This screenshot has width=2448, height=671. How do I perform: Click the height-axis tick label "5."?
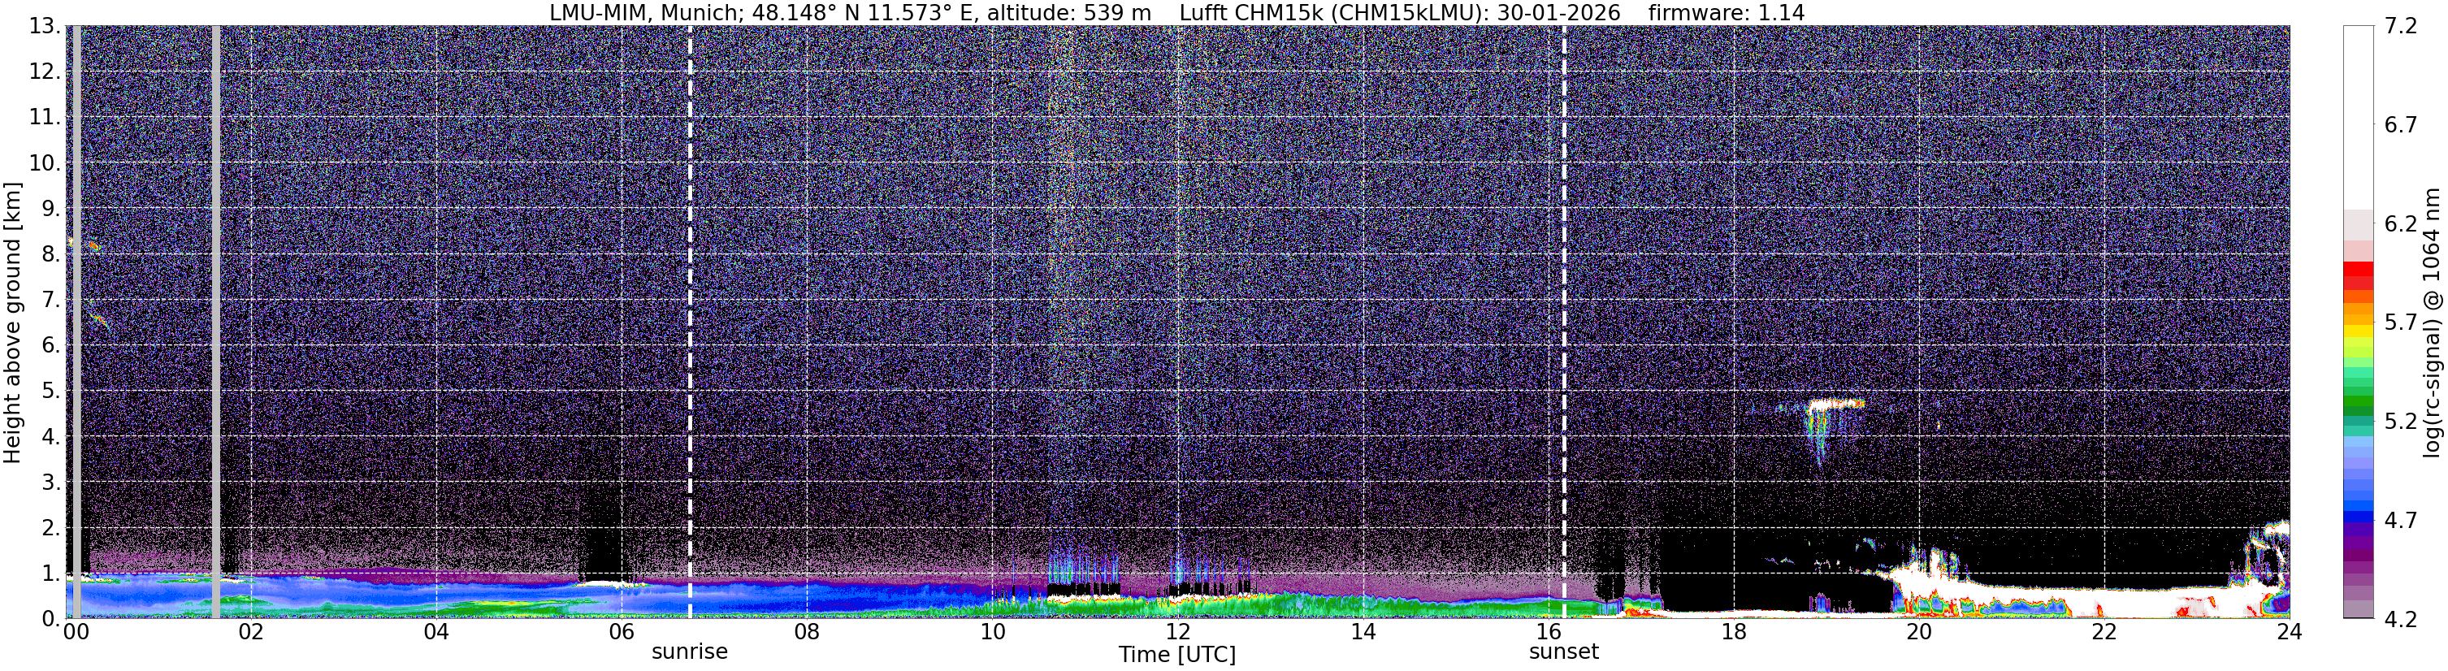click(51, 391)
